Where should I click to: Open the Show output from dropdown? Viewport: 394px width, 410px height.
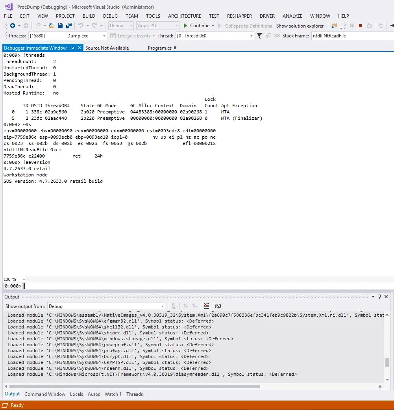[x=106, y=306]
